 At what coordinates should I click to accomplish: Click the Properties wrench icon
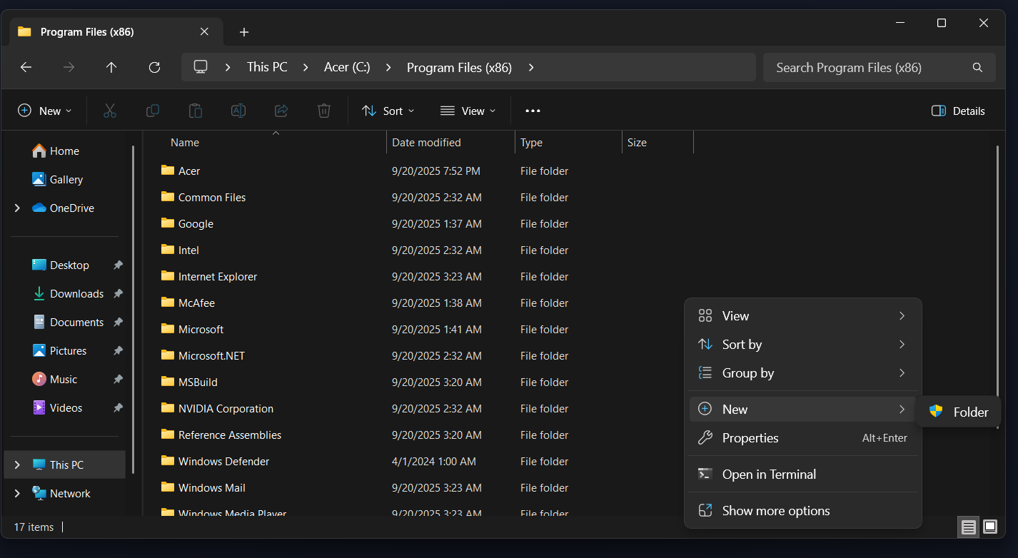pyautogui.click(x=705, y=437)
